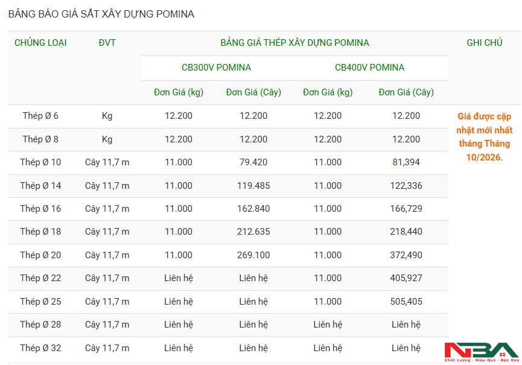
Task: Click price '166,729' in CB400V column
Action: [x=406, y=209]
